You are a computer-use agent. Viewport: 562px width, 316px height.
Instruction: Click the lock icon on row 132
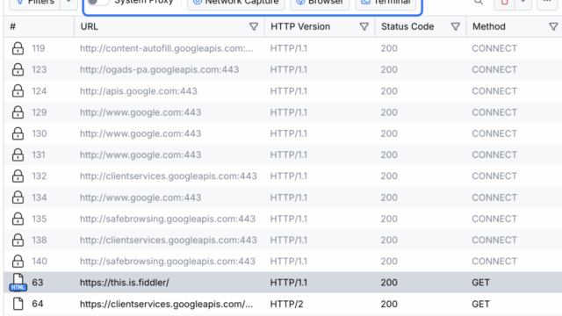coord(18,176)
